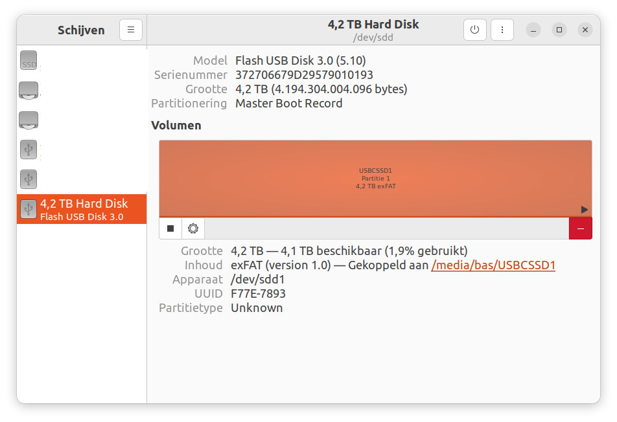Viewport: 617px width, 422px height.
Task: Select the SSD drive in the sidebar
Action: click(x=82, y=60)
